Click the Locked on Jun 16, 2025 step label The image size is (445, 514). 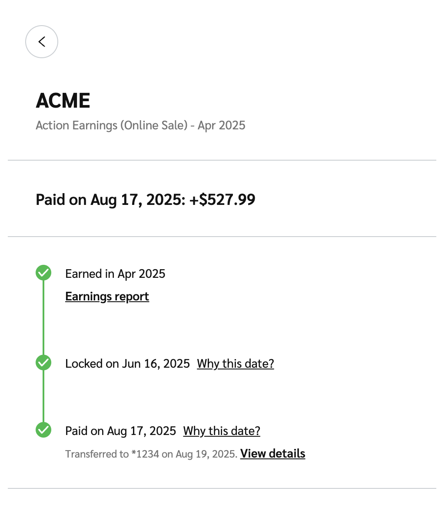127,363
